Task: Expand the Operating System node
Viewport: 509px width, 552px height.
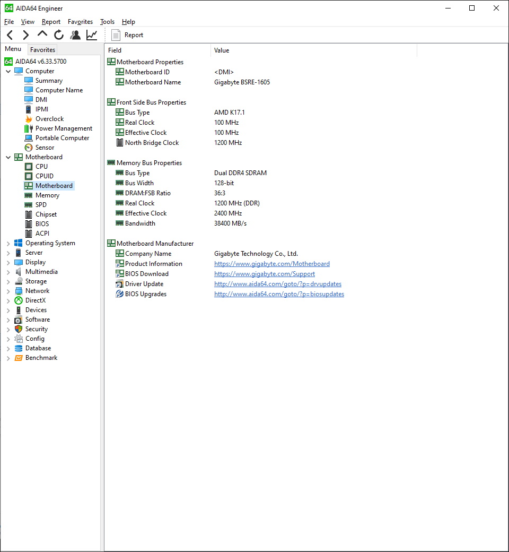Action: tap(8, 243)
